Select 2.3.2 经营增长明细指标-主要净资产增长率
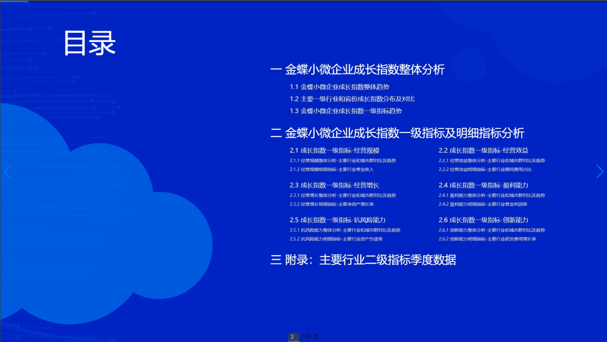 [332, 204]
